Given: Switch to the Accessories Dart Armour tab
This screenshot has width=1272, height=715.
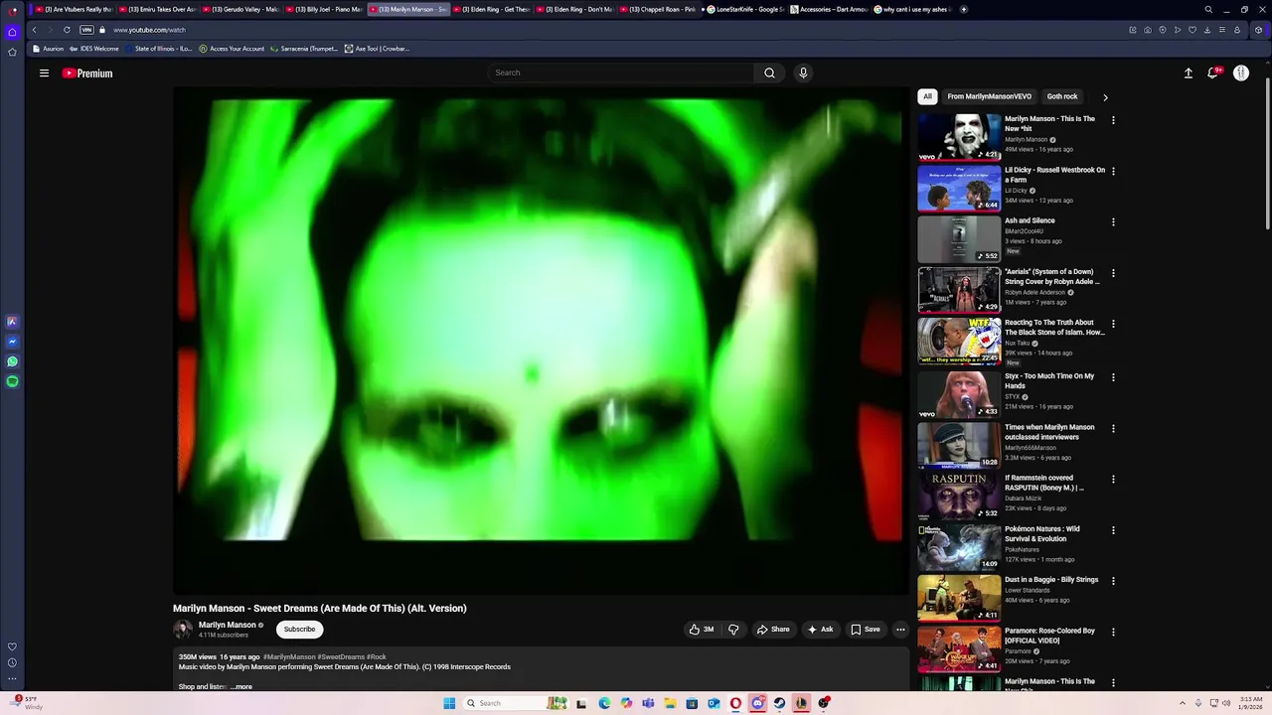Looking at the screenshot, I should [x=828, y=9].
